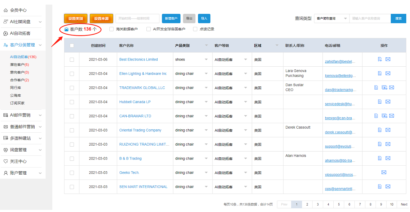Open the RUIZHONG TRADING LIMIT... customer link
The width and height of the screenshot is (410, 212).
point(144,144)
